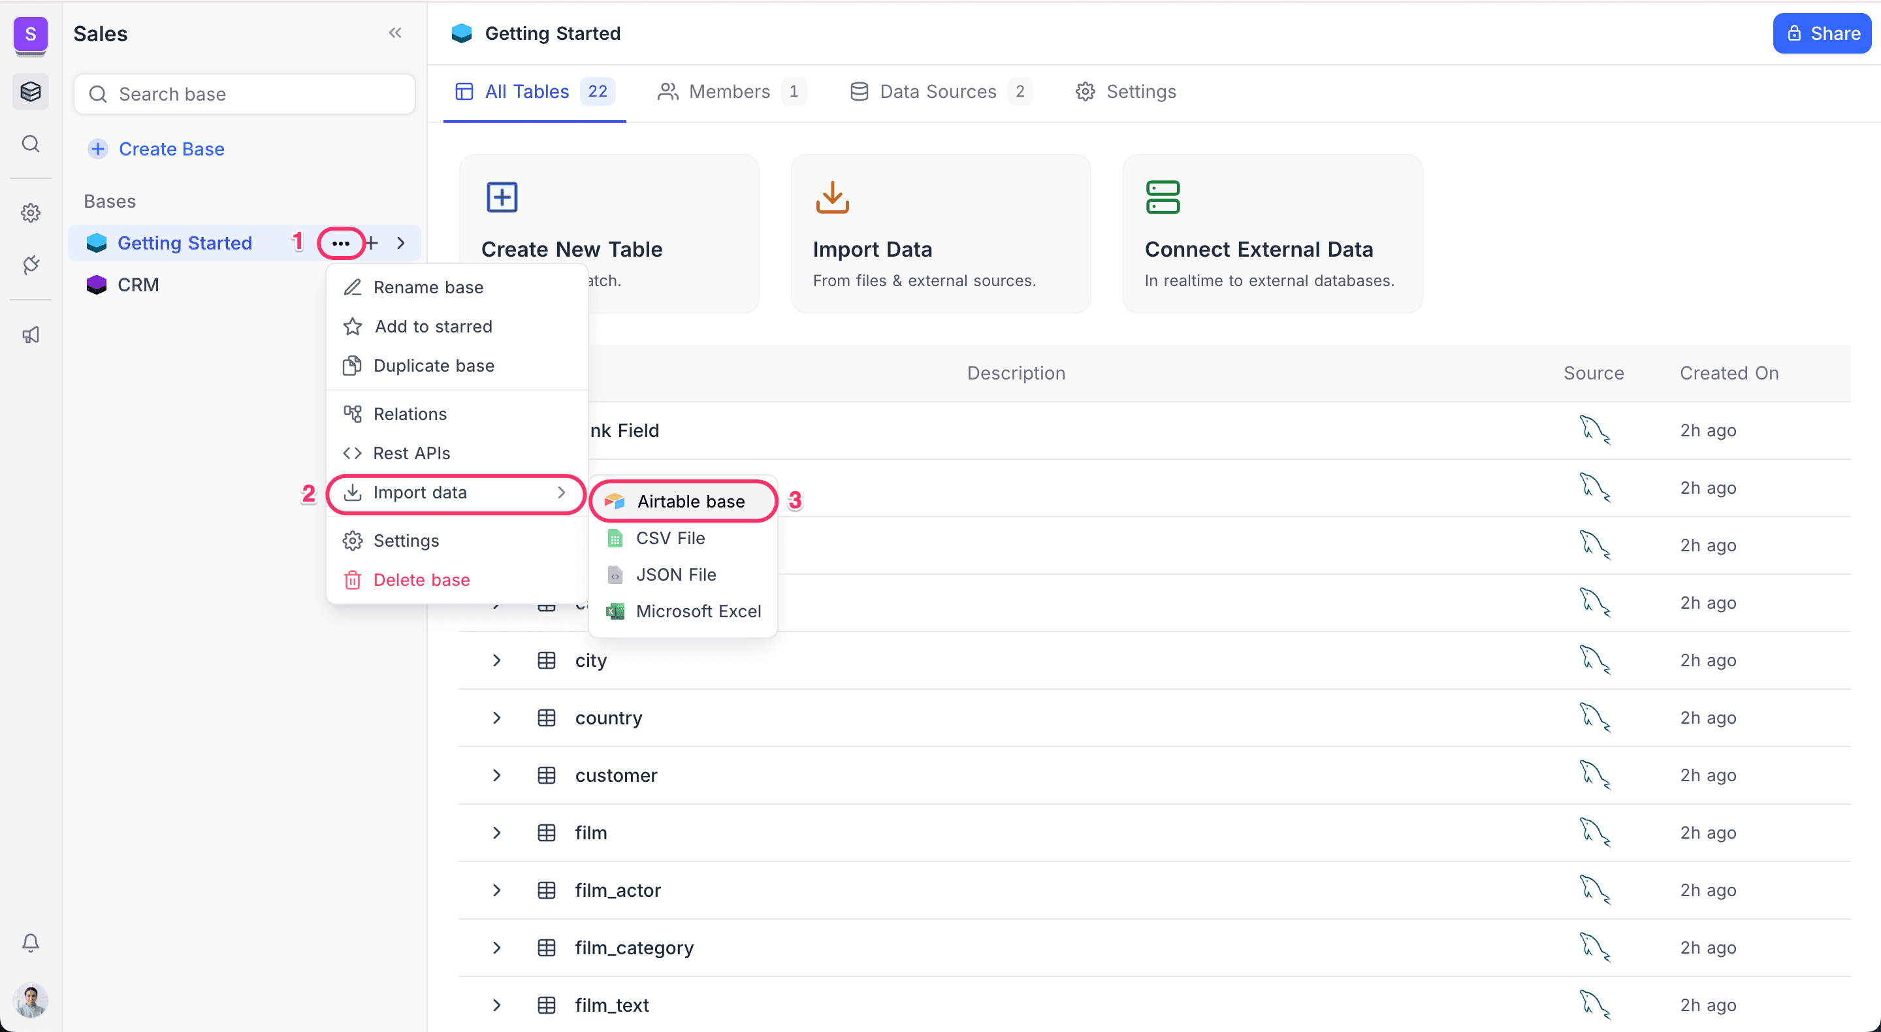Click the Created On column header
1881x1032 pixels.
point(1729,373)
